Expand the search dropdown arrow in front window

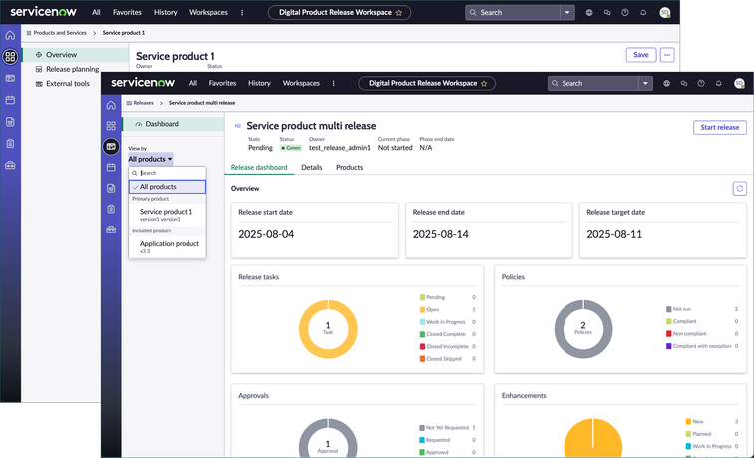[645, 83]
